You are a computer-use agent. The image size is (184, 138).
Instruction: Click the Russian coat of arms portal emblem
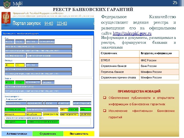pos(6,18)
